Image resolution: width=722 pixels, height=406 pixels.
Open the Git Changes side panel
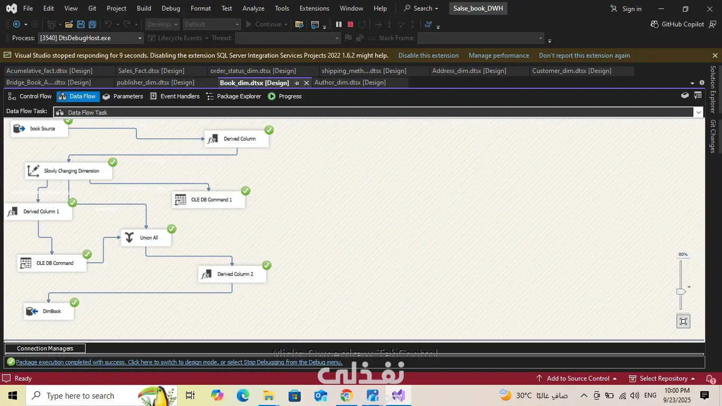[x=713, y=136]
